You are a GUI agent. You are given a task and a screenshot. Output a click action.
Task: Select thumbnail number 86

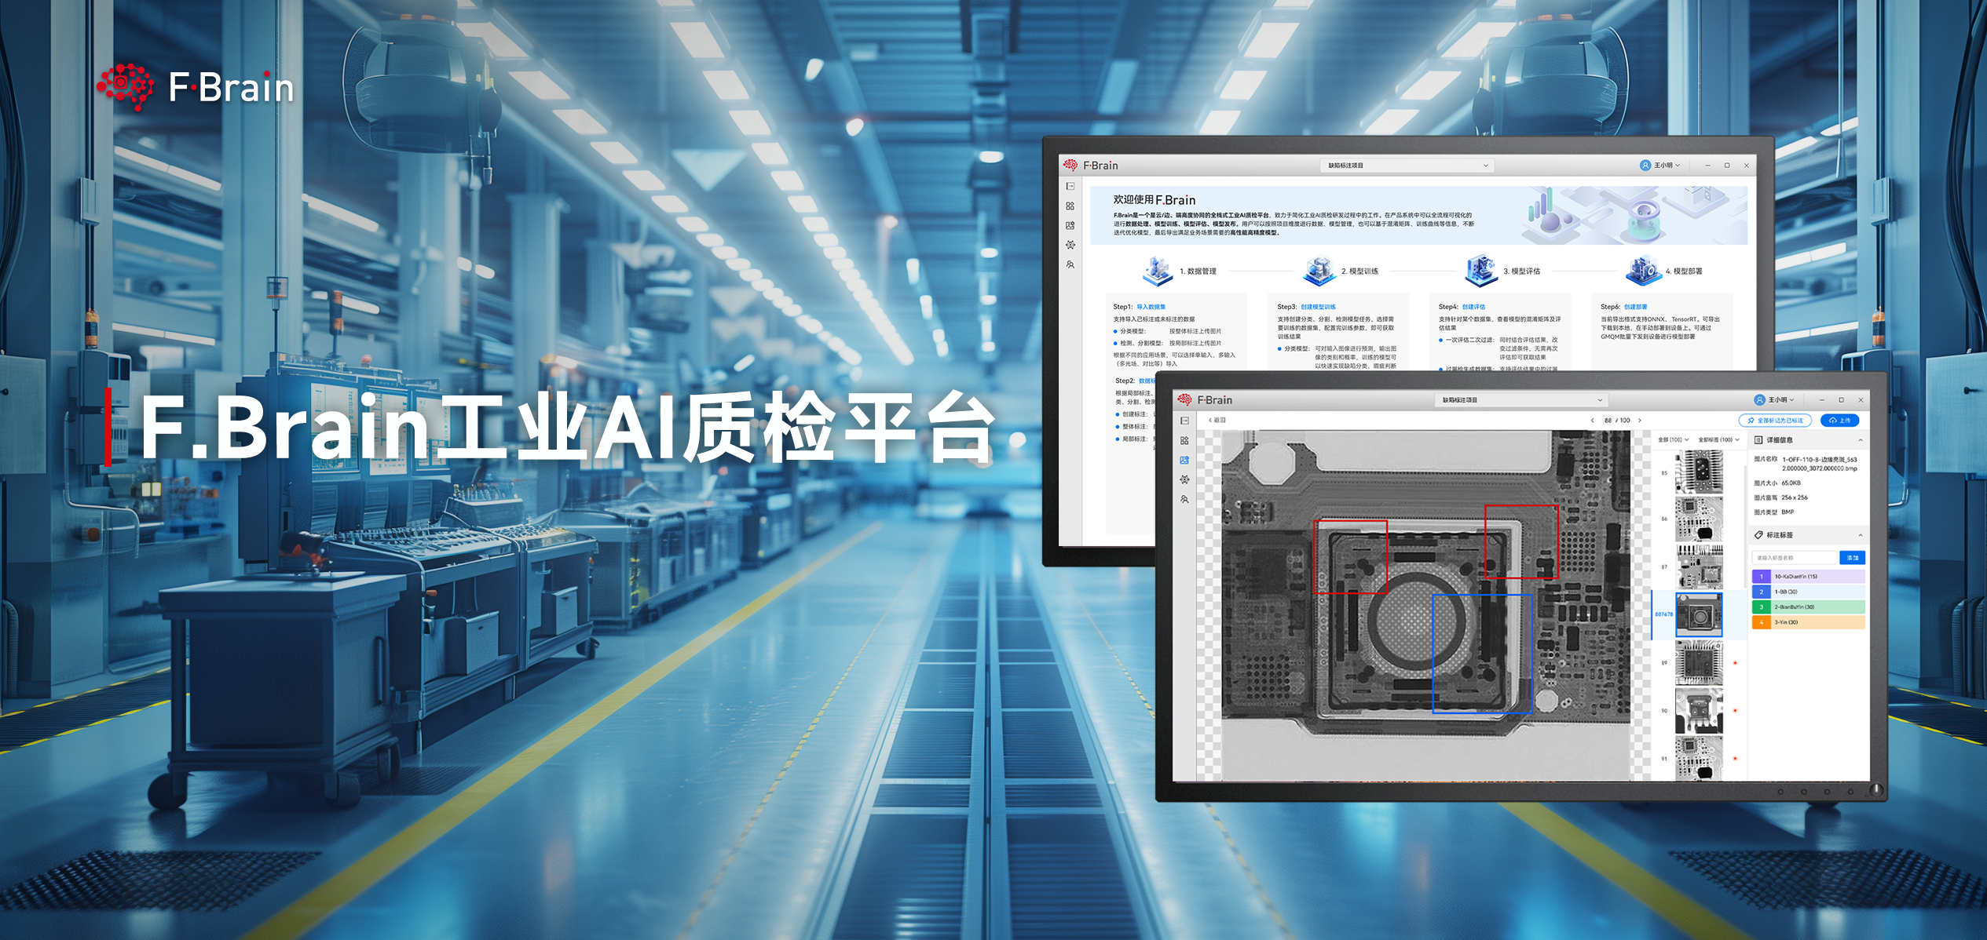[x=1699, y=519]
